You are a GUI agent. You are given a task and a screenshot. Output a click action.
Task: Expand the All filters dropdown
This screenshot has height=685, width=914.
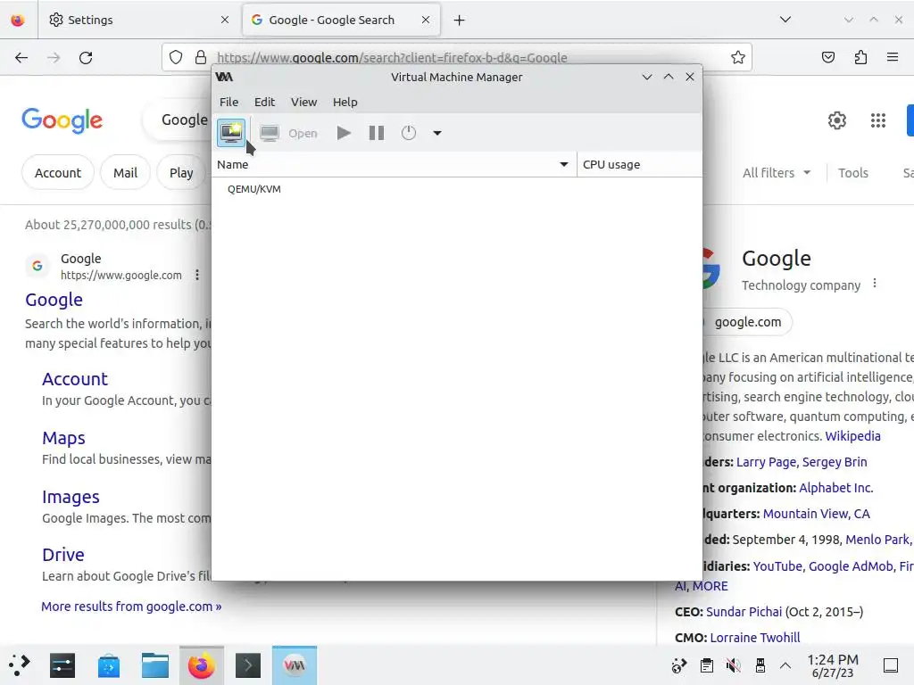(x=776, y=172)
